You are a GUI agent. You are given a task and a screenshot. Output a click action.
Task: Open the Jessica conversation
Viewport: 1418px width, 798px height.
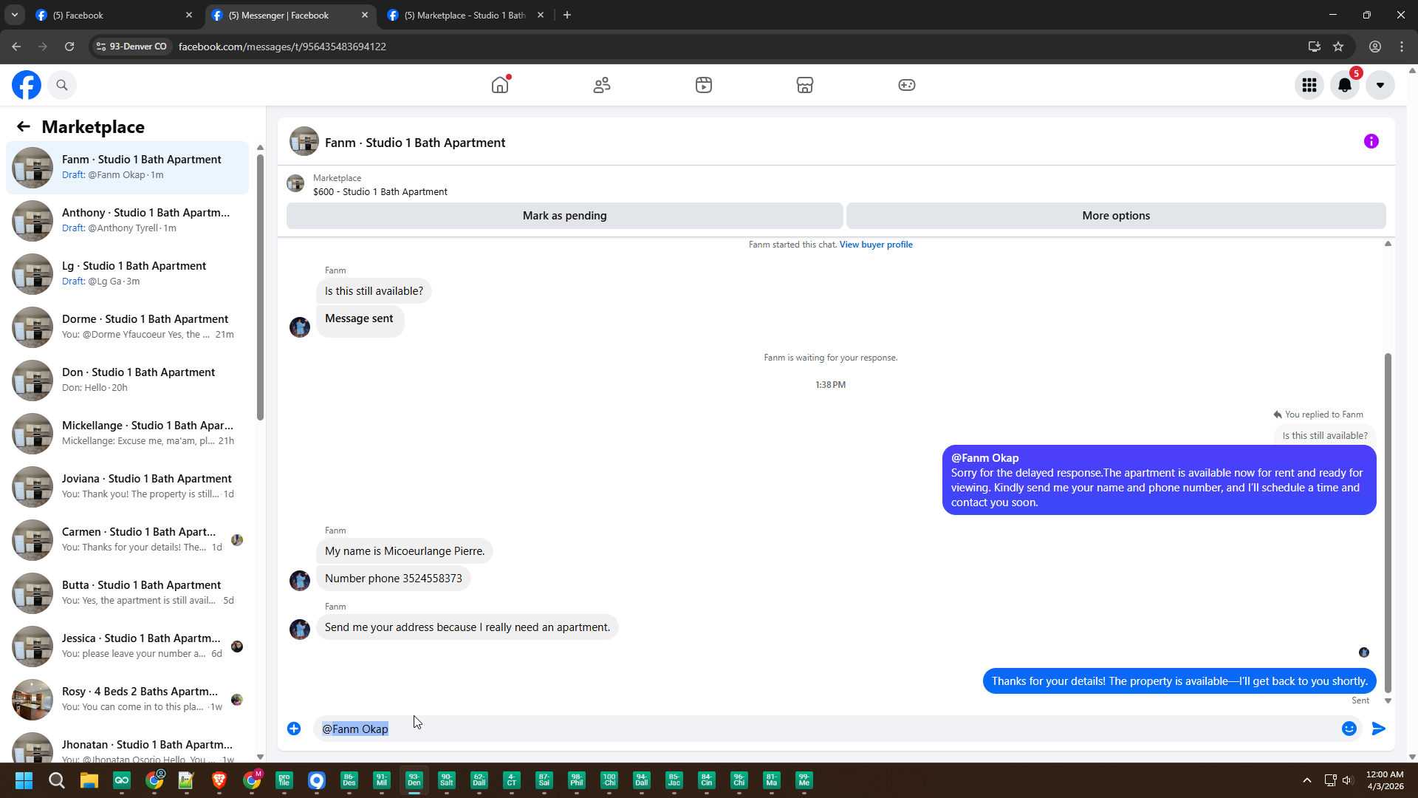127,646
